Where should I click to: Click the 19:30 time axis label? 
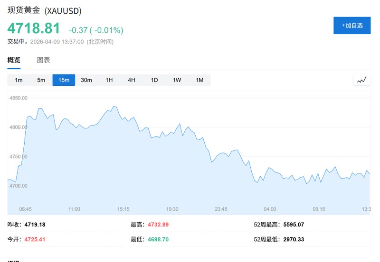pos(172,209)
